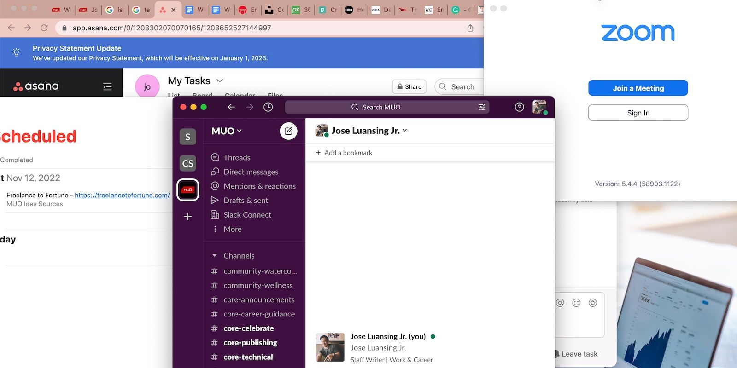Click the Asana Search field
The image size is (737, 368).
[459, 86]
